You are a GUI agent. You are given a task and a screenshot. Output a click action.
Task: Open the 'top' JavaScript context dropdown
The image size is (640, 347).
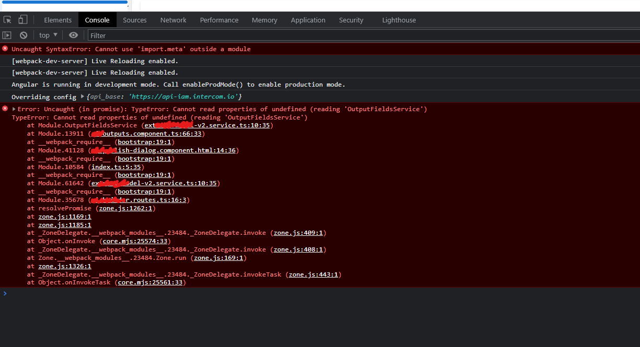click(48, 35)
